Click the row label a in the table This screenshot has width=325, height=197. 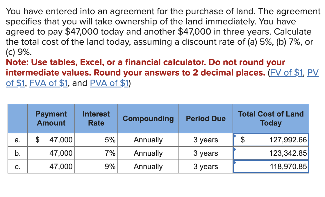tap(17, 140)
